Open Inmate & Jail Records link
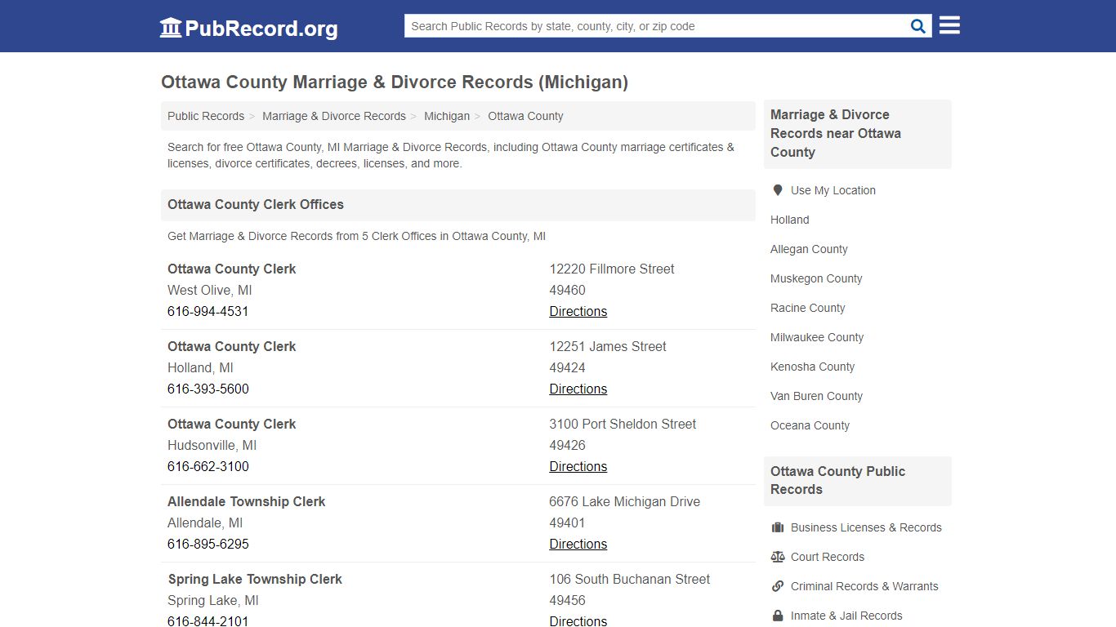The image size is (1116, 627). [846, 616]
